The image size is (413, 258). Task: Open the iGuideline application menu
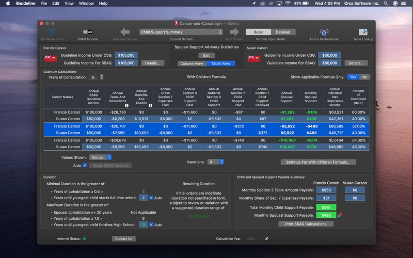25,4
